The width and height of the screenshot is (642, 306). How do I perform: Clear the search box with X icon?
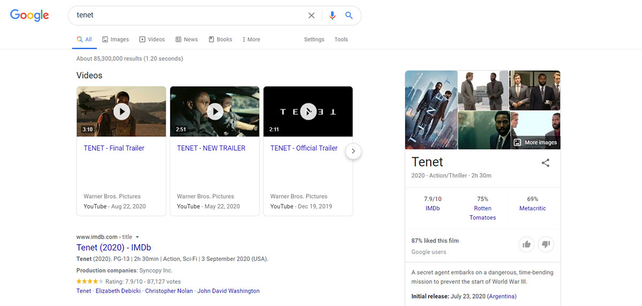311,16
